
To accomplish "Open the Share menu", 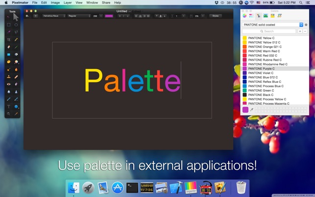I will (106, 2).
